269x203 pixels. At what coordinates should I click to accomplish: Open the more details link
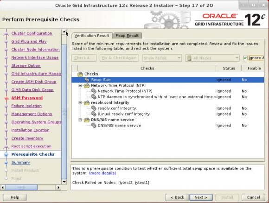pyautogui.click(x=102, y=173)
